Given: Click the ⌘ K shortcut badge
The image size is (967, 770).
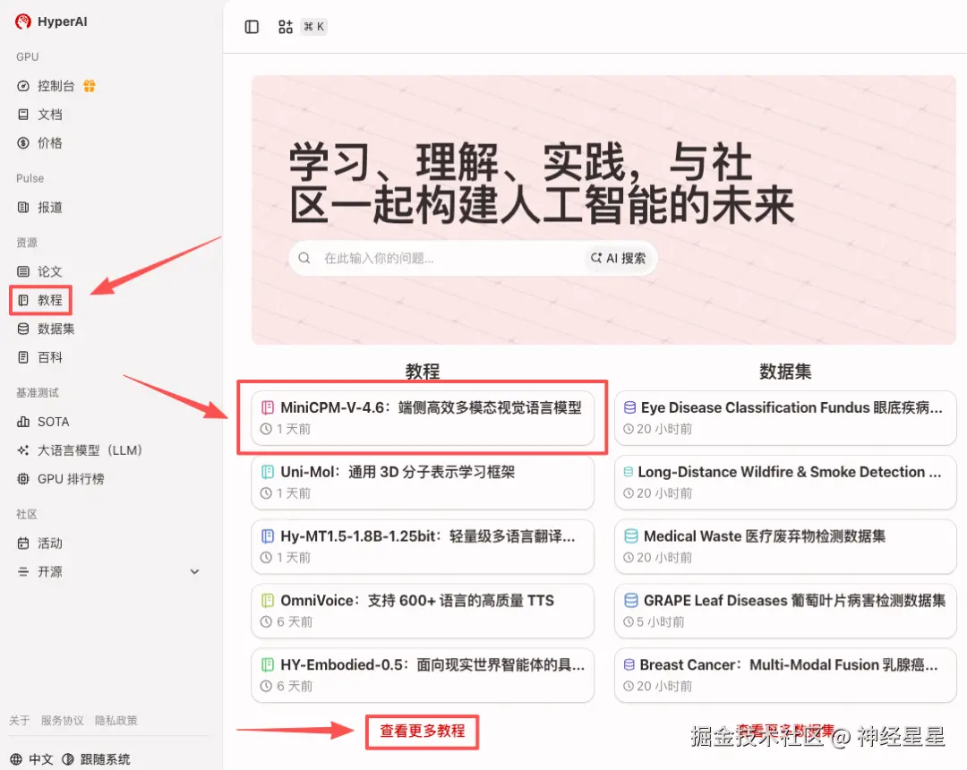Looking at the screenshot, I should [314, 27].
